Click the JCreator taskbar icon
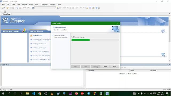Image resolution: width=171 pixels, height=96 pixels. [107, 94]
